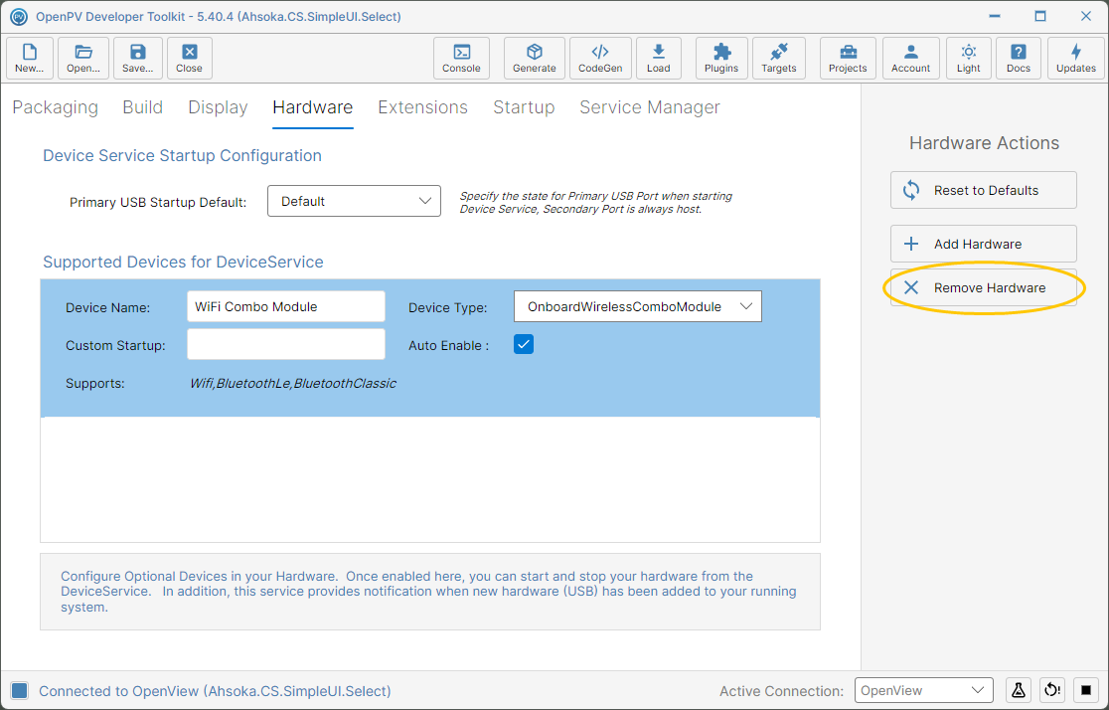
Task: Click the New file toolbar icon
Action: [x=30, y=58]
